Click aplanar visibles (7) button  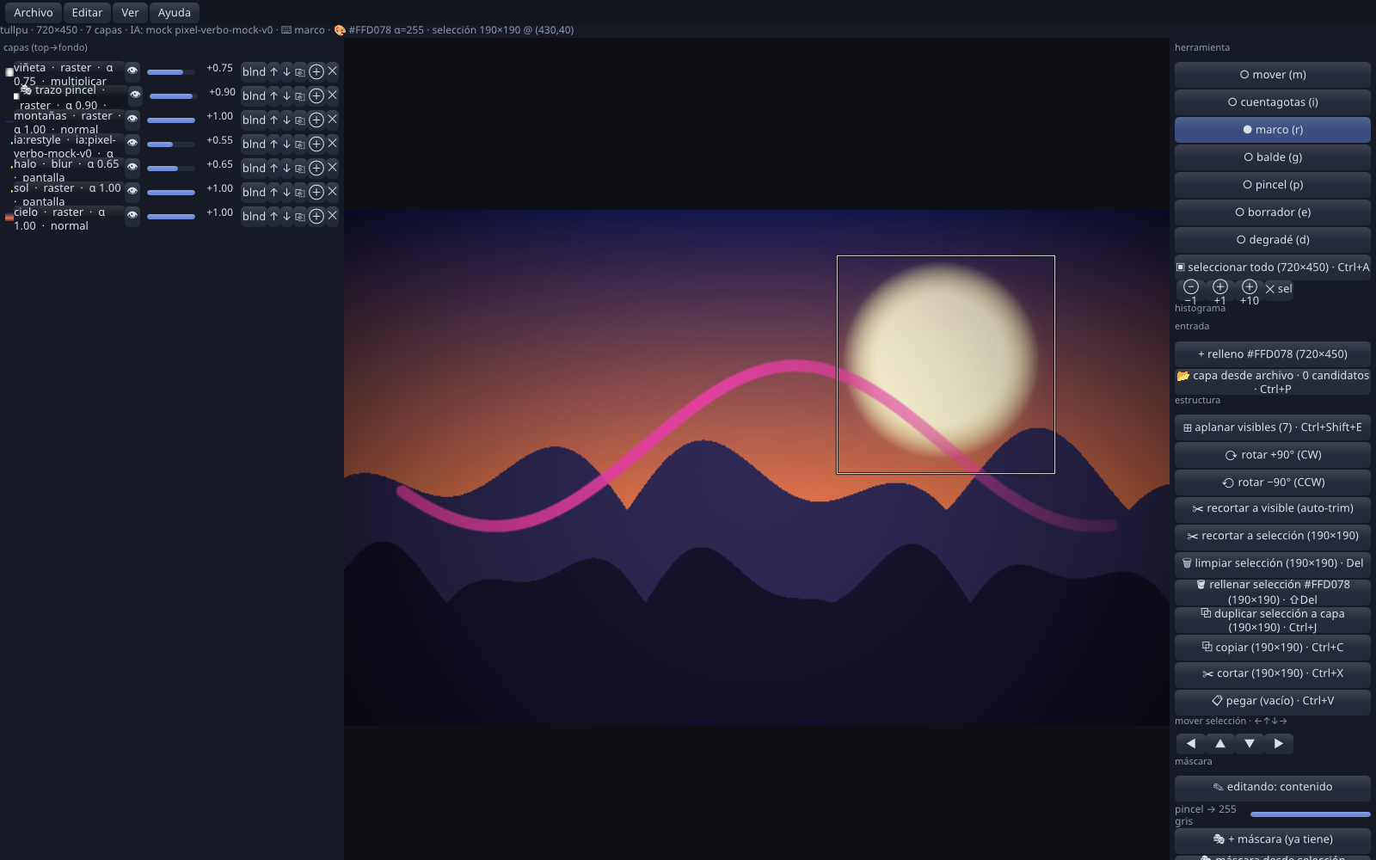coord(1273,427)
